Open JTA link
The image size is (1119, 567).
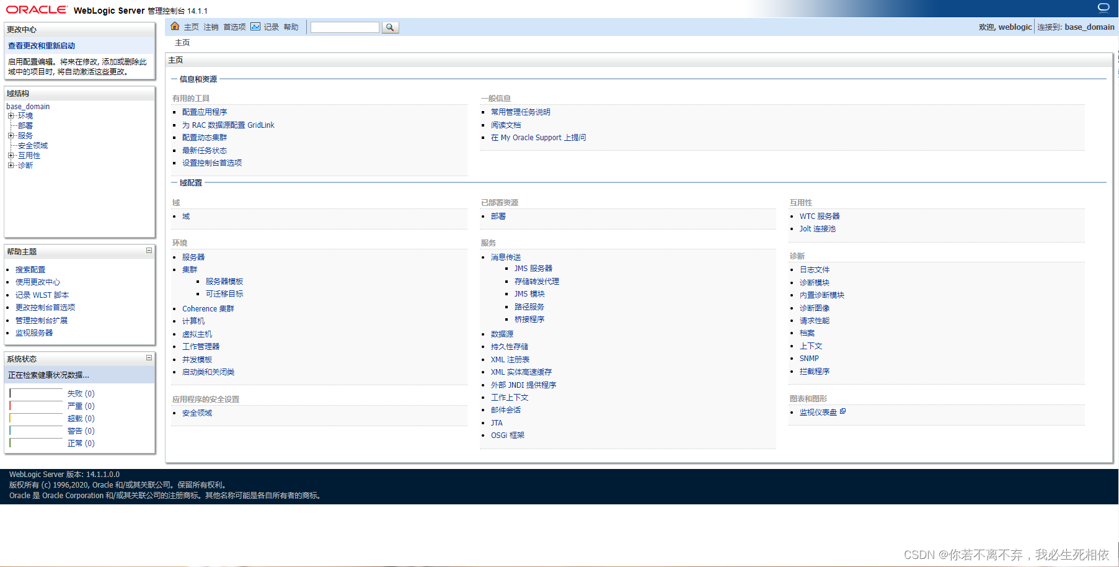(497, 423)
